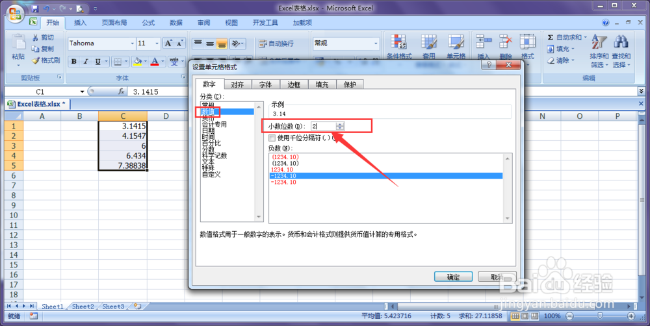The width and height of the screenshot is (650, 326).
Task: Open the 保护 dialog tab
Action: pyautogui.click(x=350, y=84)
